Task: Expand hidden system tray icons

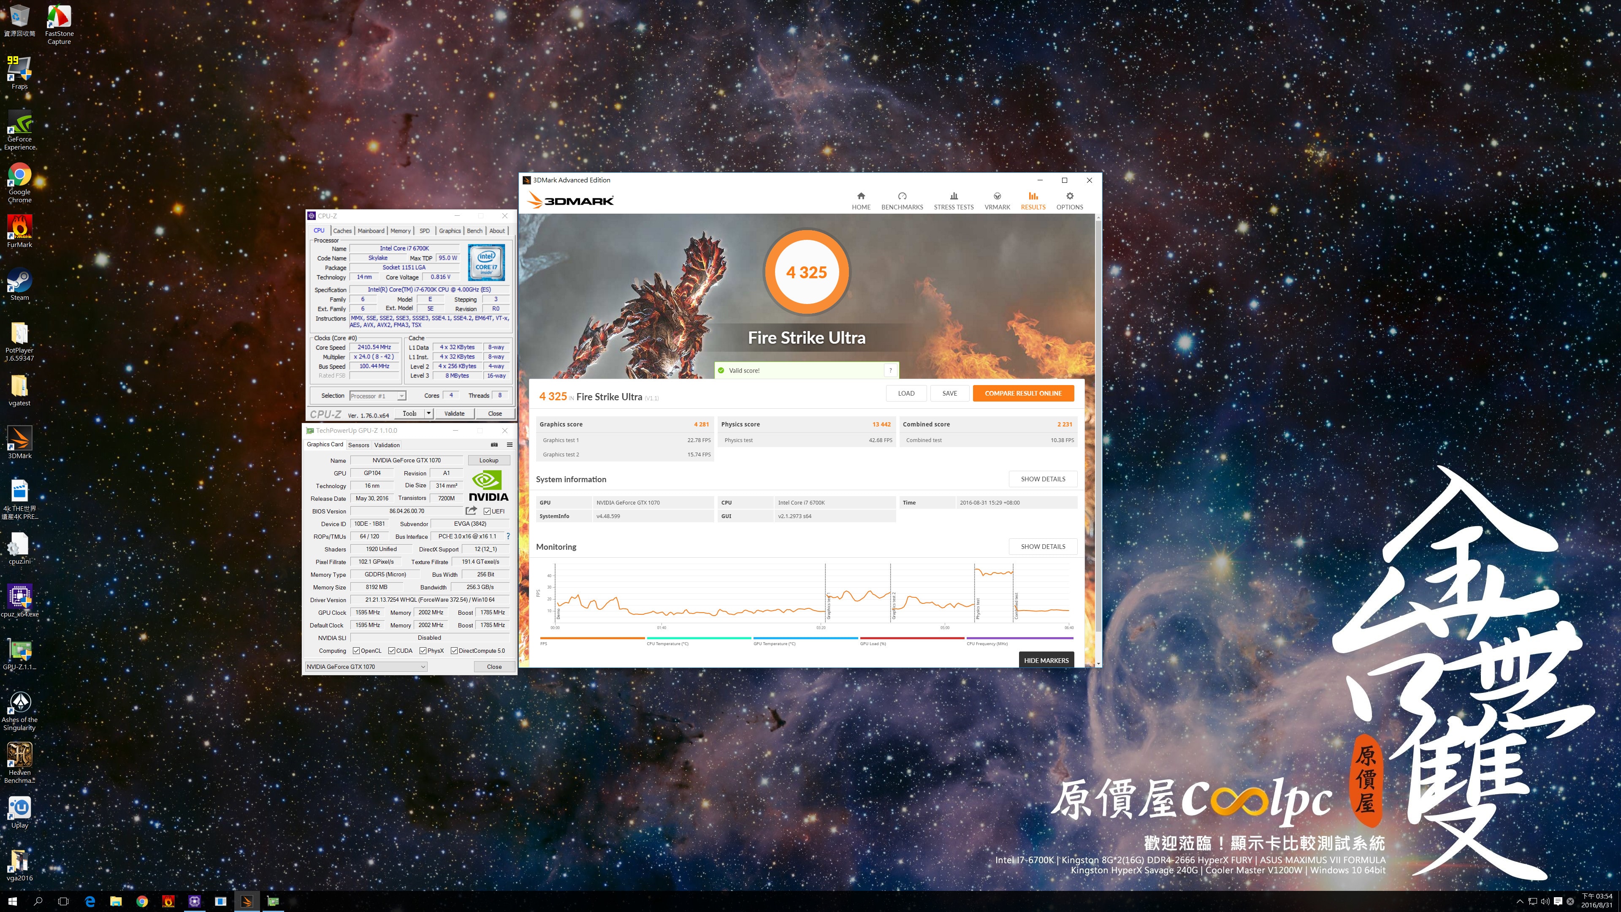Action: (x=1520, y=901)
